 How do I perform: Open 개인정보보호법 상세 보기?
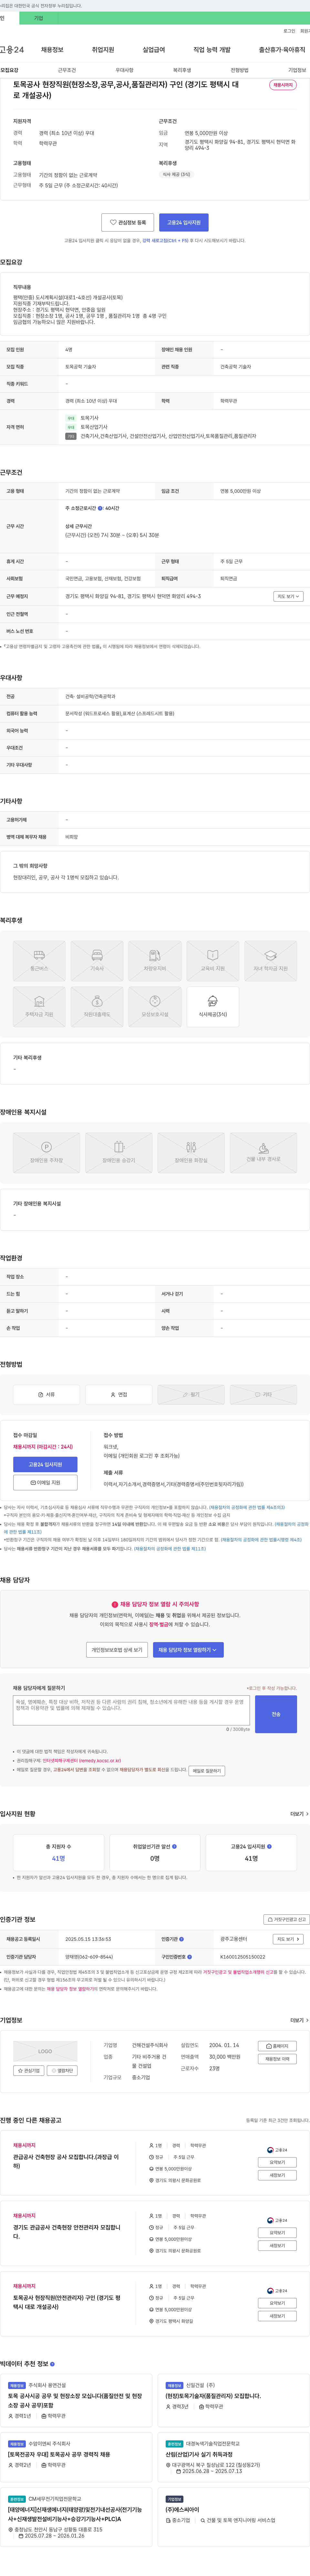click(x=117, y=1650)
